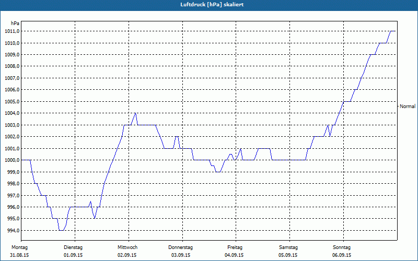Click the 'Luftdruck [hPa] skaliert' chart title
Viewport: 418px width, 261px height.
click(212, 5)
